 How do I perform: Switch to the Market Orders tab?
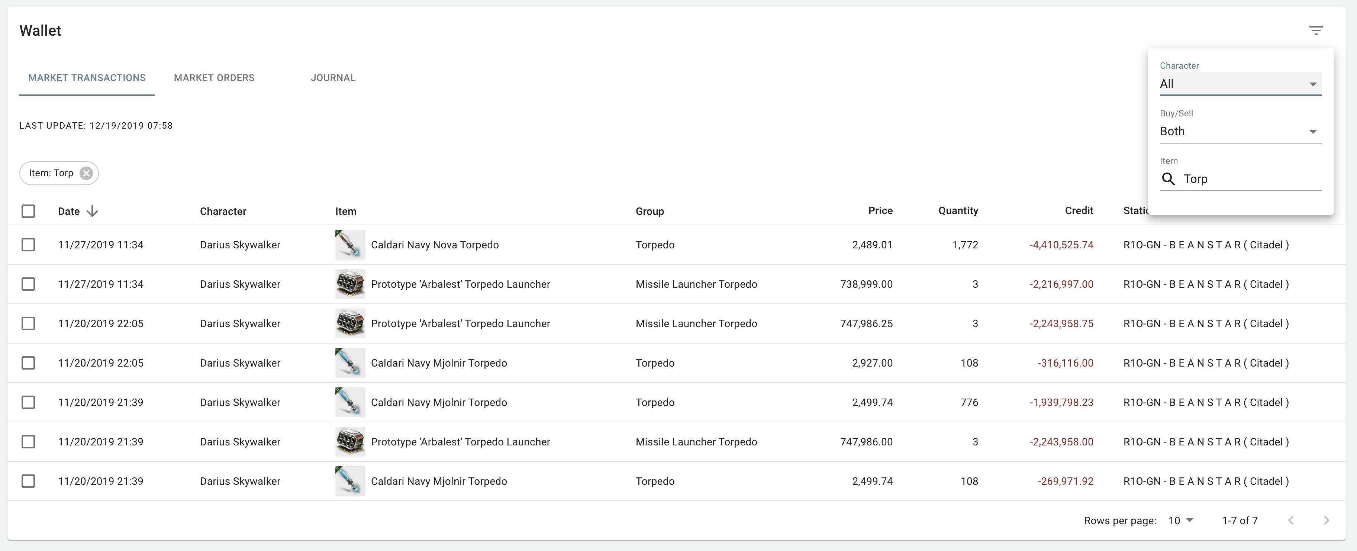[214, 78]
